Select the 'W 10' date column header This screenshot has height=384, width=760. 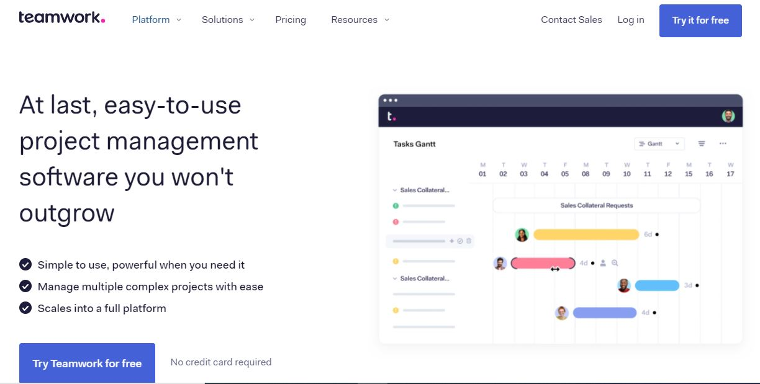[x=627, y=169]
